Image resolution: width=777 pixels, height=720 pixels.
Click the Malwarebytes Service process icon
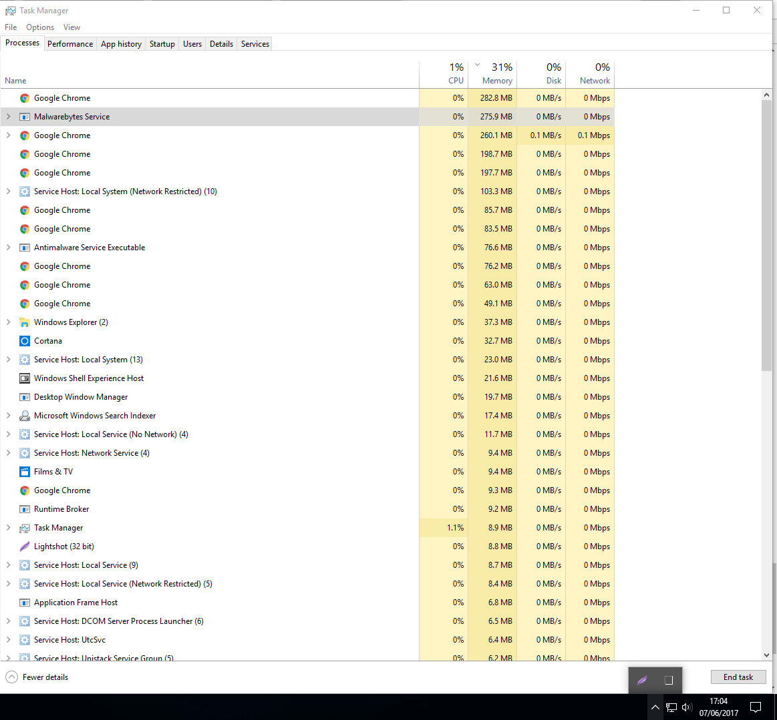pos(24,117)
